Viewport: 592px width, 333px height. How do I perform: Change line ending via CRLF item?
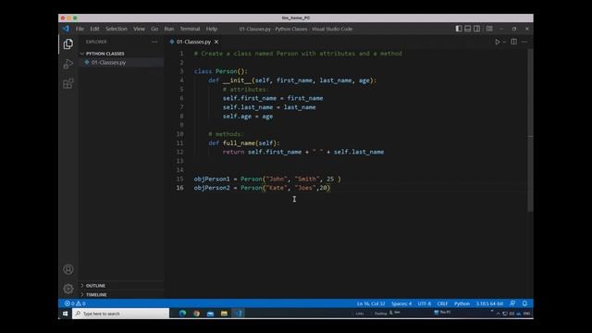coord(442,303)
